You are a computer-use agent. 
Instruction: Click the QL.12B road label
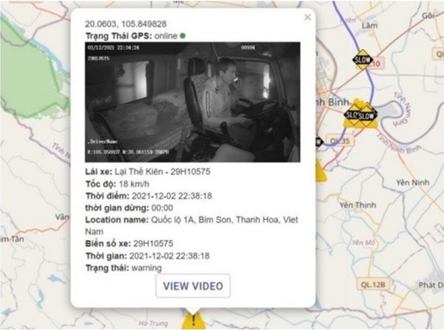373,284
